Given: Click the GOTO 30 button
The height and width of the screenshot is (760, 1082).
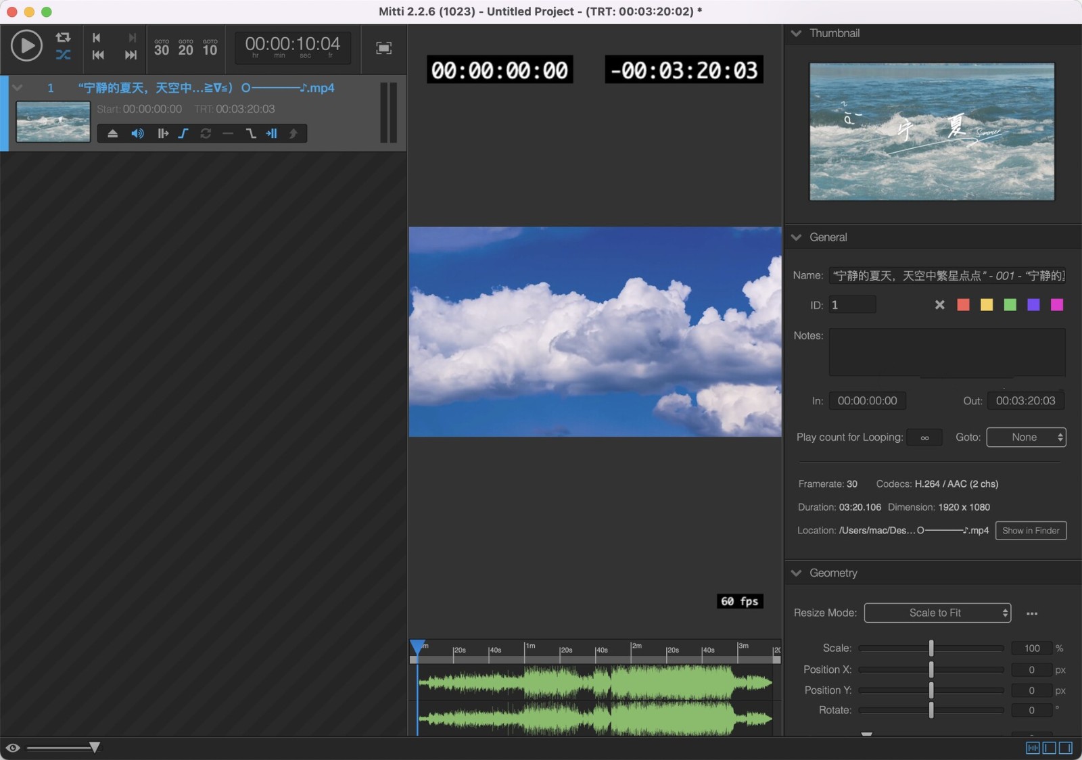Looking at the screenshot, I should click(162, 47).
